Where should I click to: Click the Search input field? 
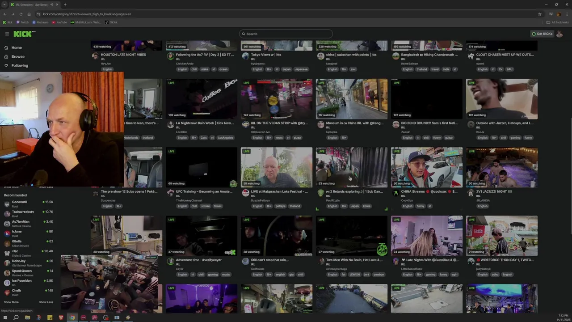coord(286,34)
